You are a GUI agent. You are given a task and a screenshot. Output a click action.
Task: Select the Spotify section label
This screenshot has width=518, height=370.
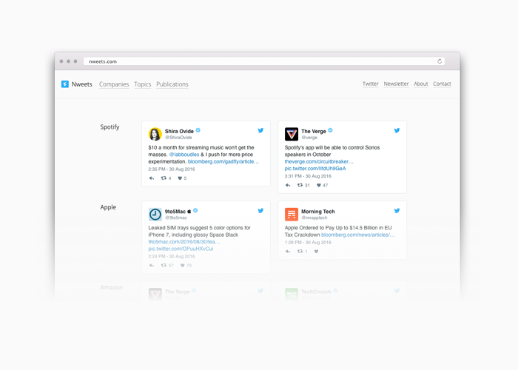tap(110, 127)
